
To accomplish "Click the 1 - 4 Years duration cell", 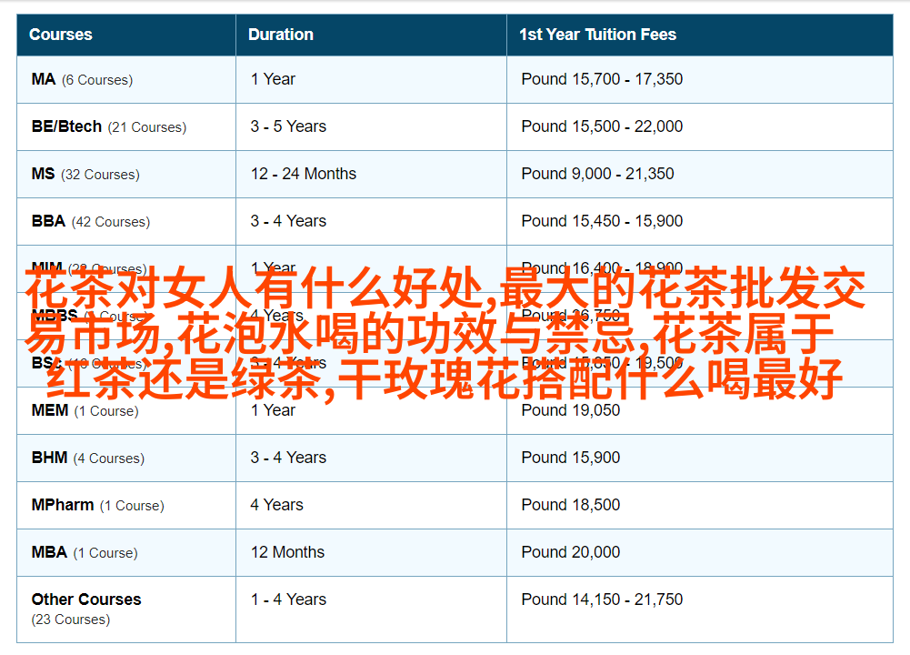I will tap(288, 600).
